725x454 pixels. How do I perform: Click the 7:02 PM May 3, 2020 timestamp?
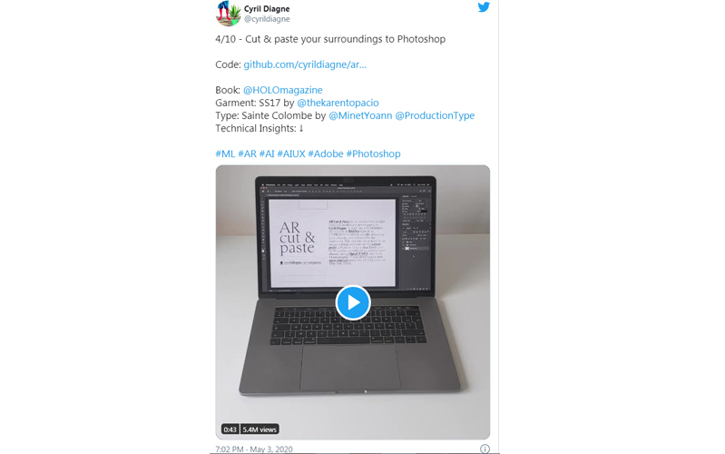click(x=254, y=449)
